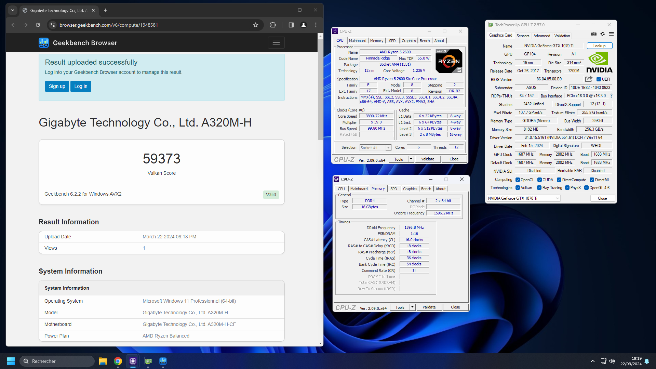656x369 pixels.
Task: Toggle the UEFI checkbox in GPU-Z
Action: click(x=599, y=79)
